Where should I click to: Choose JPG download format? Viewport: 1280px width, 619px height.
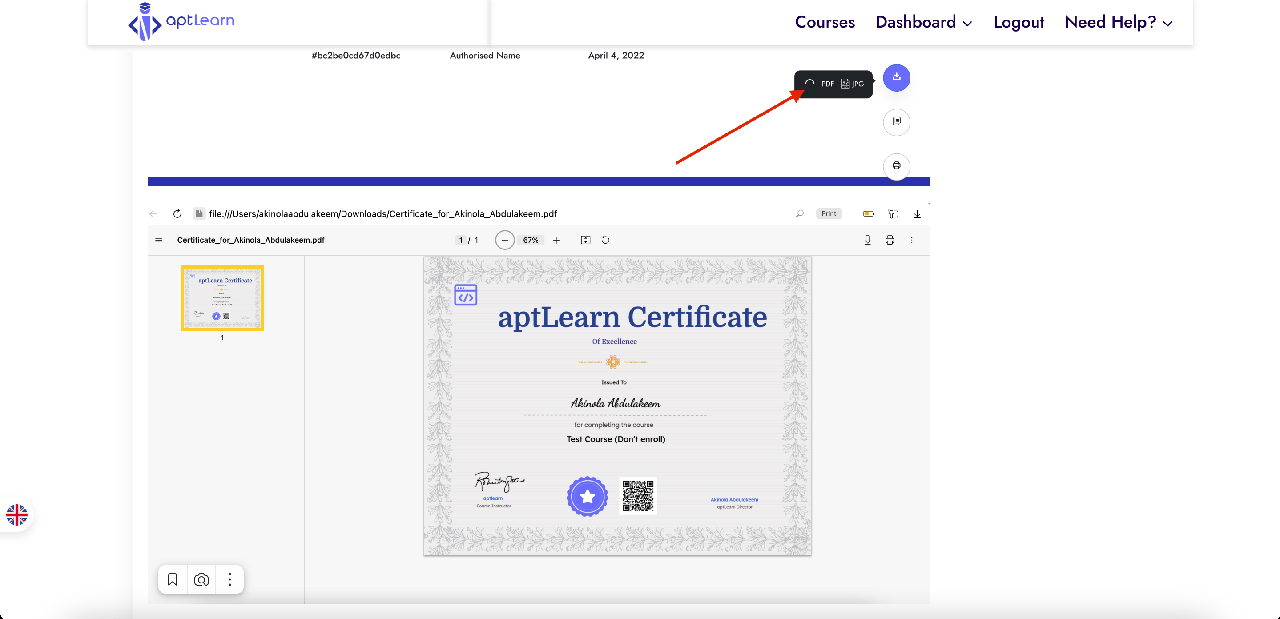point(853,84)
